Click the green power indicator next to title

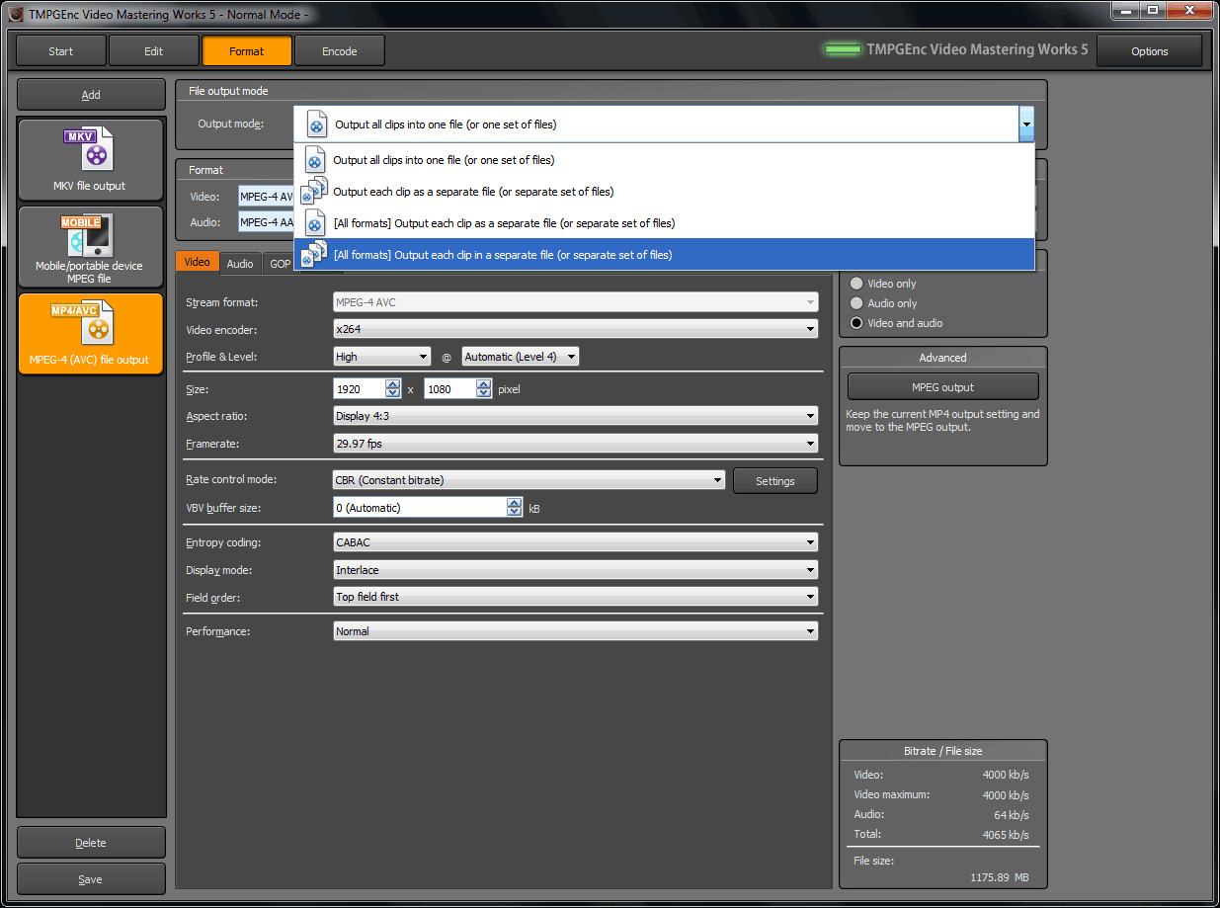pos(842,48)
